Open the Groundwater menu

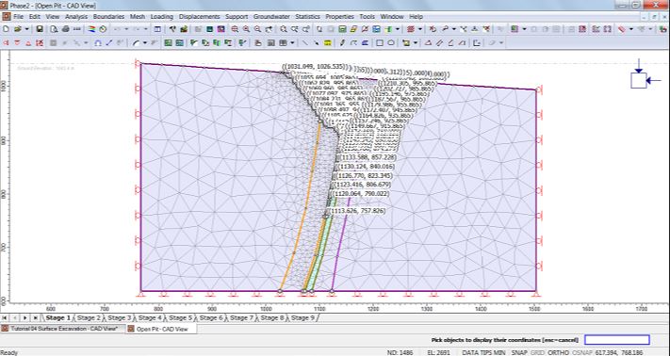[x=271, y=17]
